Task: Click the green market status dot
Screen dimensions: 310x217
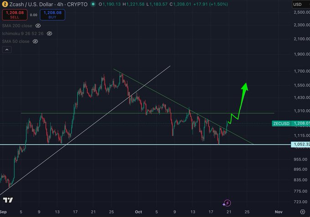Action: [x=93, y=4]
